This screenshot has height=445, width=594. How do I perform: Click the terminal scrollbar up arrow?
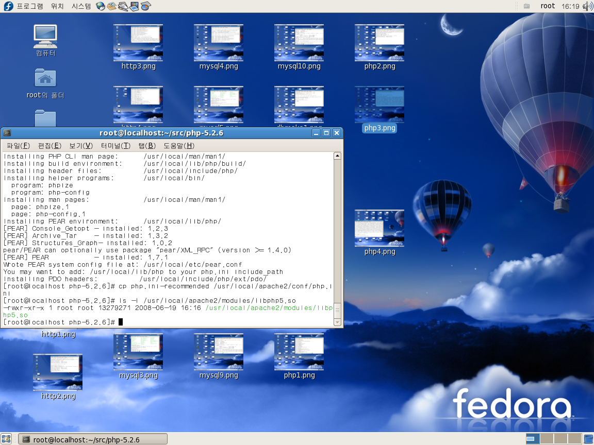click(x=337, y=156)
